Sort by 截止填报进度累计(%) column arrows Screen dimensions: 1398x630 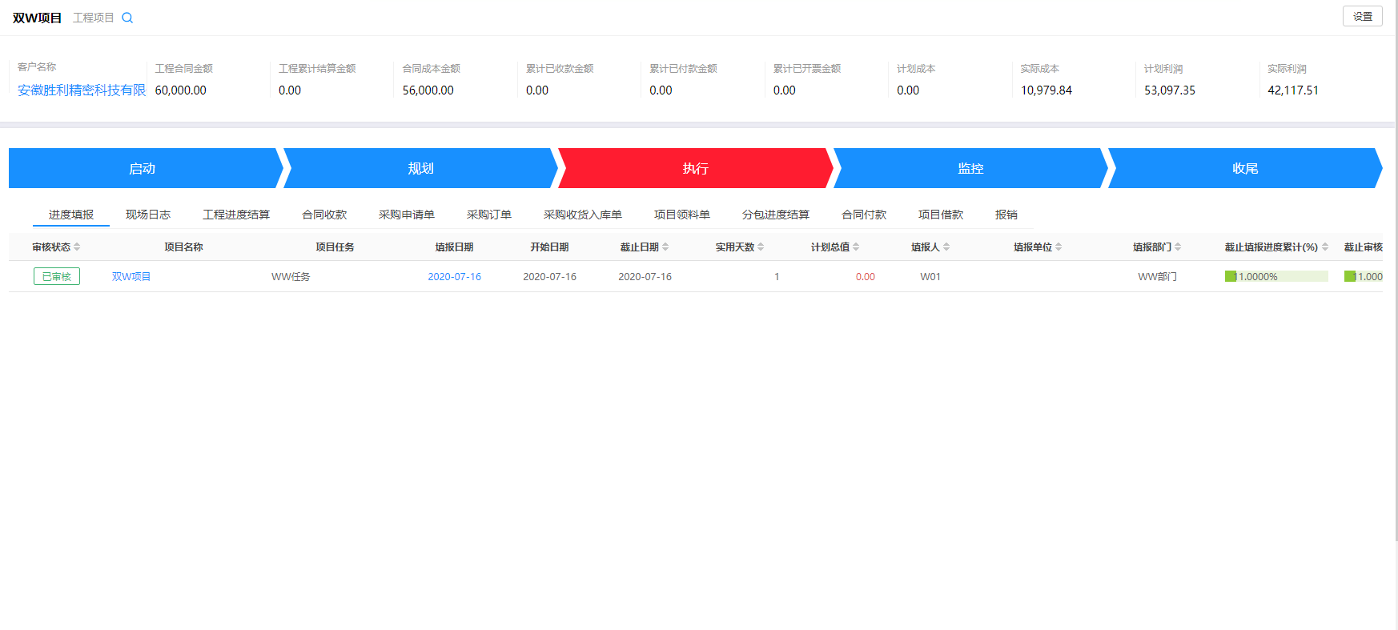tap(1325, 247)
